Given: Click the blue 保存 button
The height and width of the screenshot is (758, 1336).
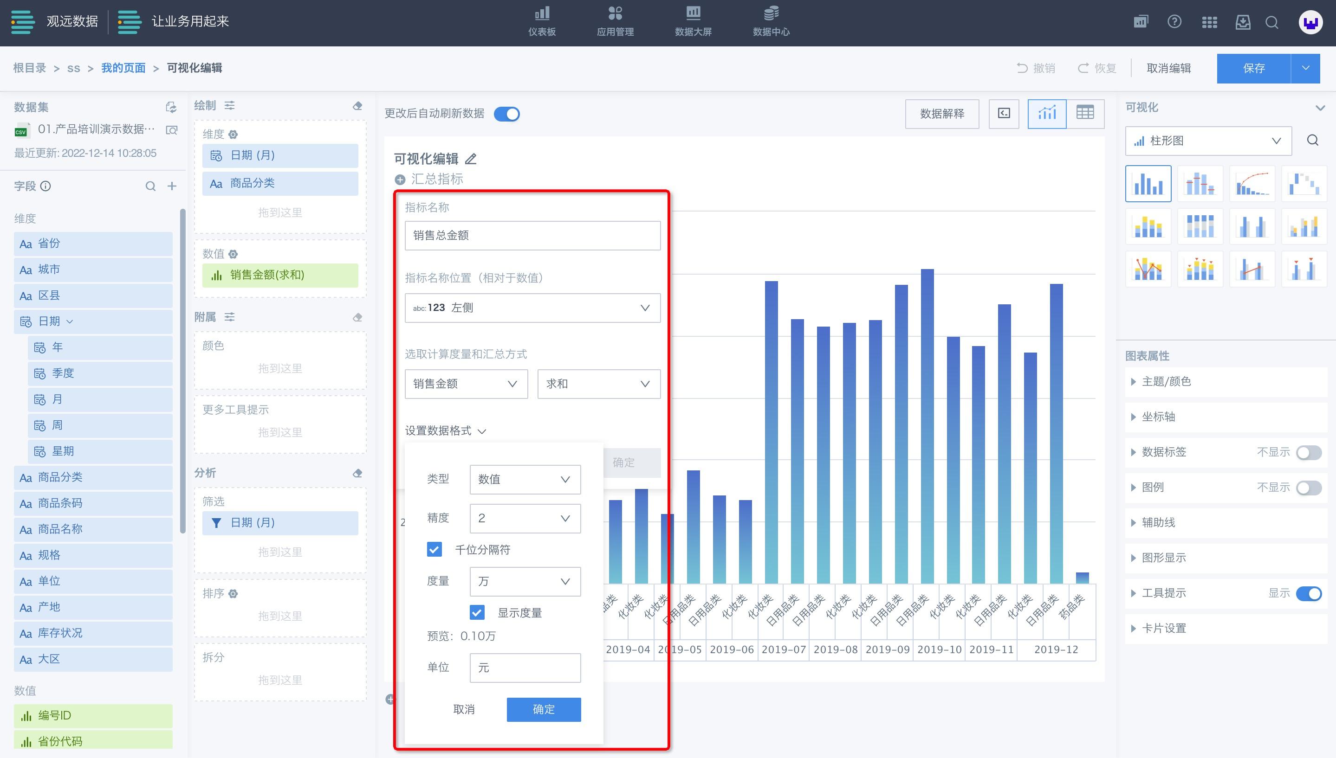Looking at the screenshot, I should 1254,68.
